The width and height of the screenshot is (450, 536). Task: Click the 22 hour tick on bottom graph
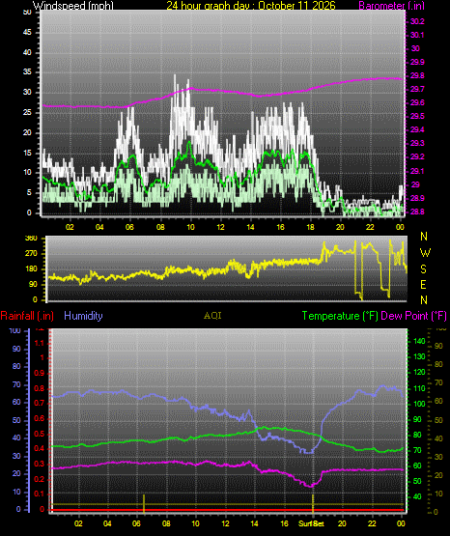tap(372, 523)
